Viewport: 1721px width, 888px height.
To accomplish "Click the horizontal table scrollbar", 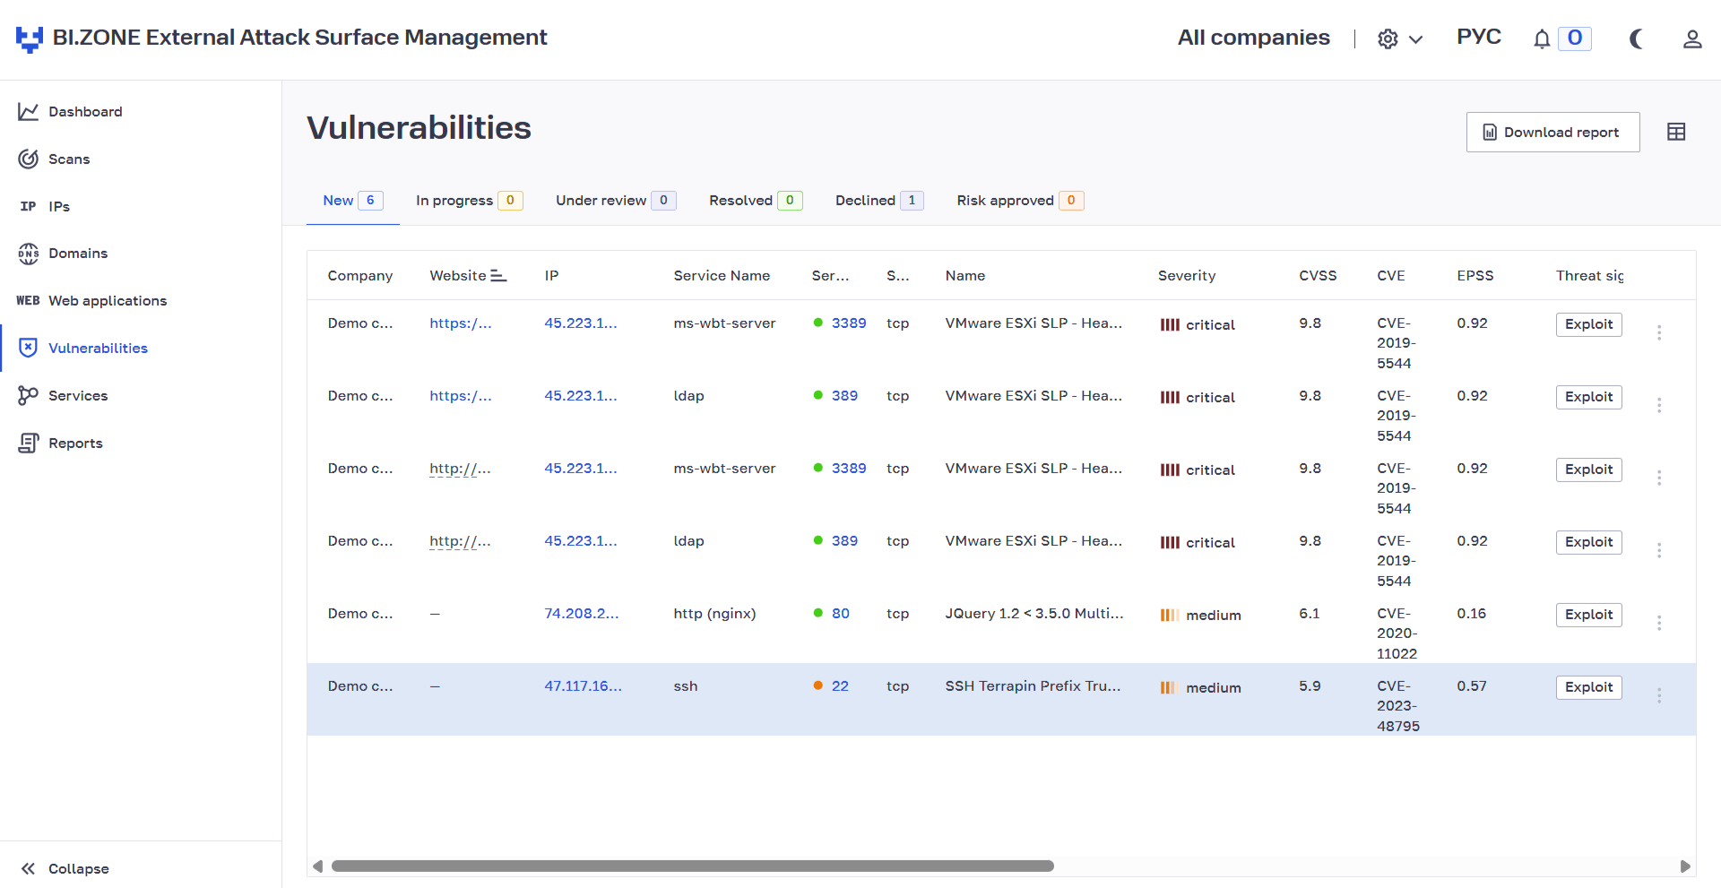I will pos(693,866).
